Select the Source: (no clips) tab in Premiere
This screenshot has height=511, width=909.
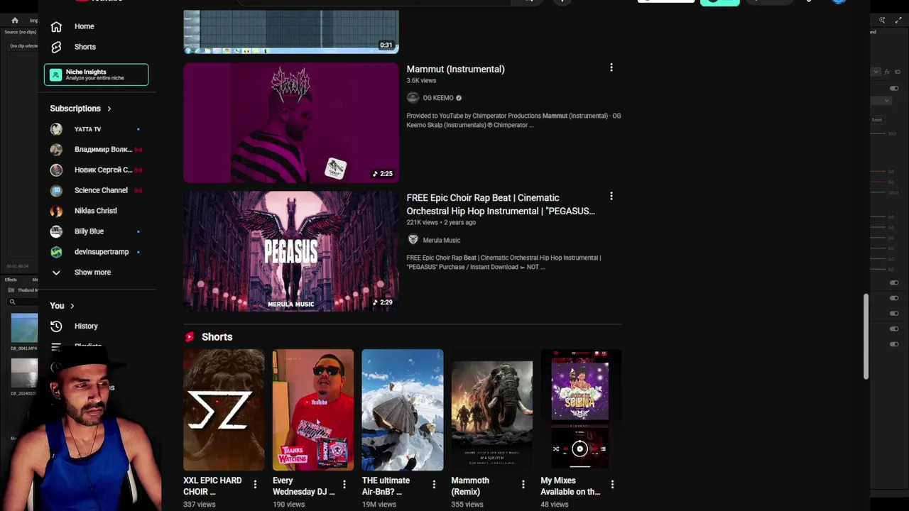[21, 32]
